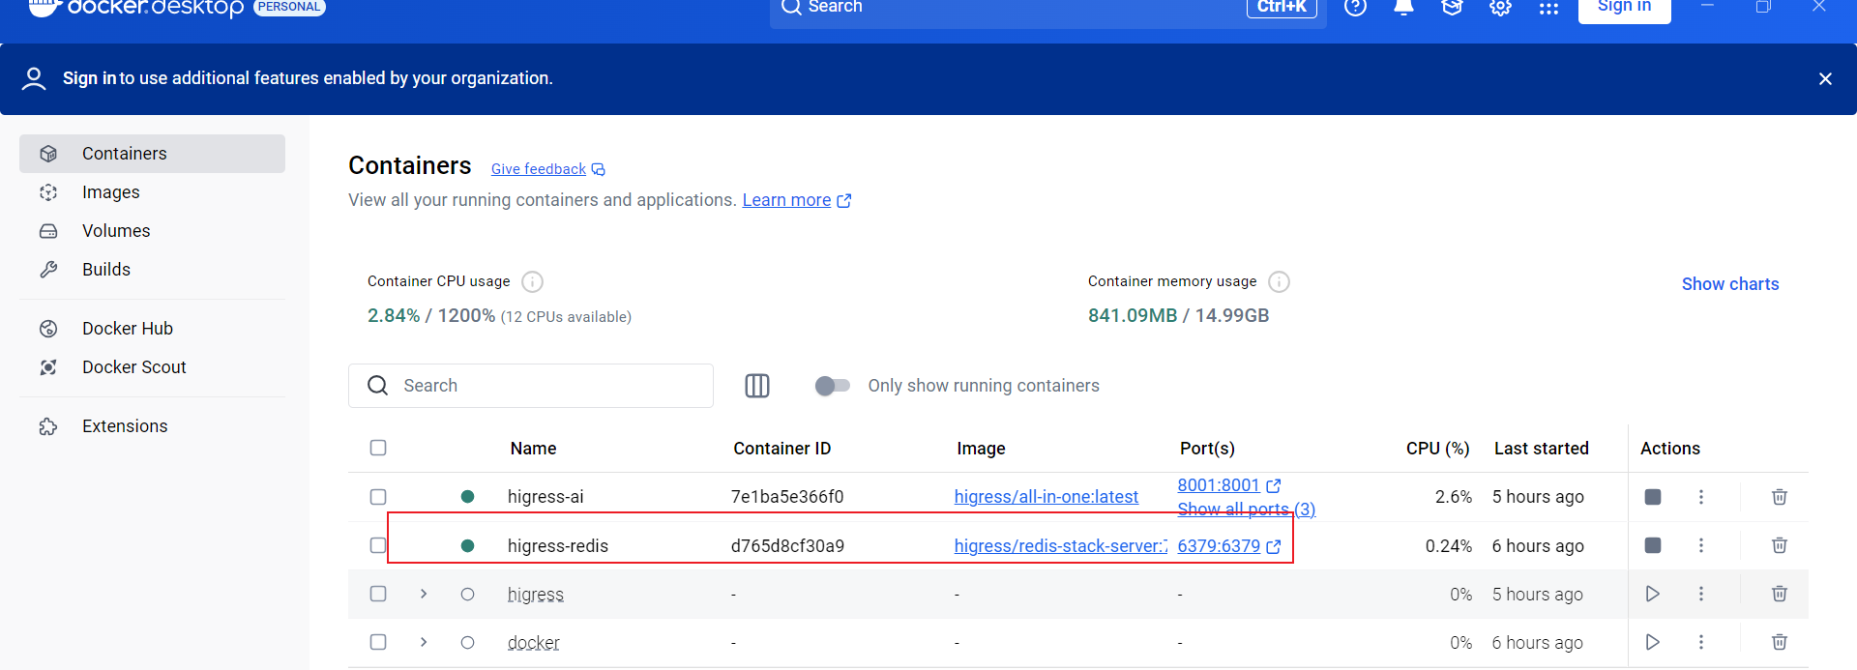Open Docker Hub from sidebar
The height and width of the screenshot is (670, 1857).
pos(152,329)
